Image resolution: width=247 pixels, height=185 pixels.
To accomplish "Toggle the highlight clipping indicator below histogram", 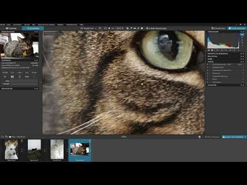I will coord(212,50).
